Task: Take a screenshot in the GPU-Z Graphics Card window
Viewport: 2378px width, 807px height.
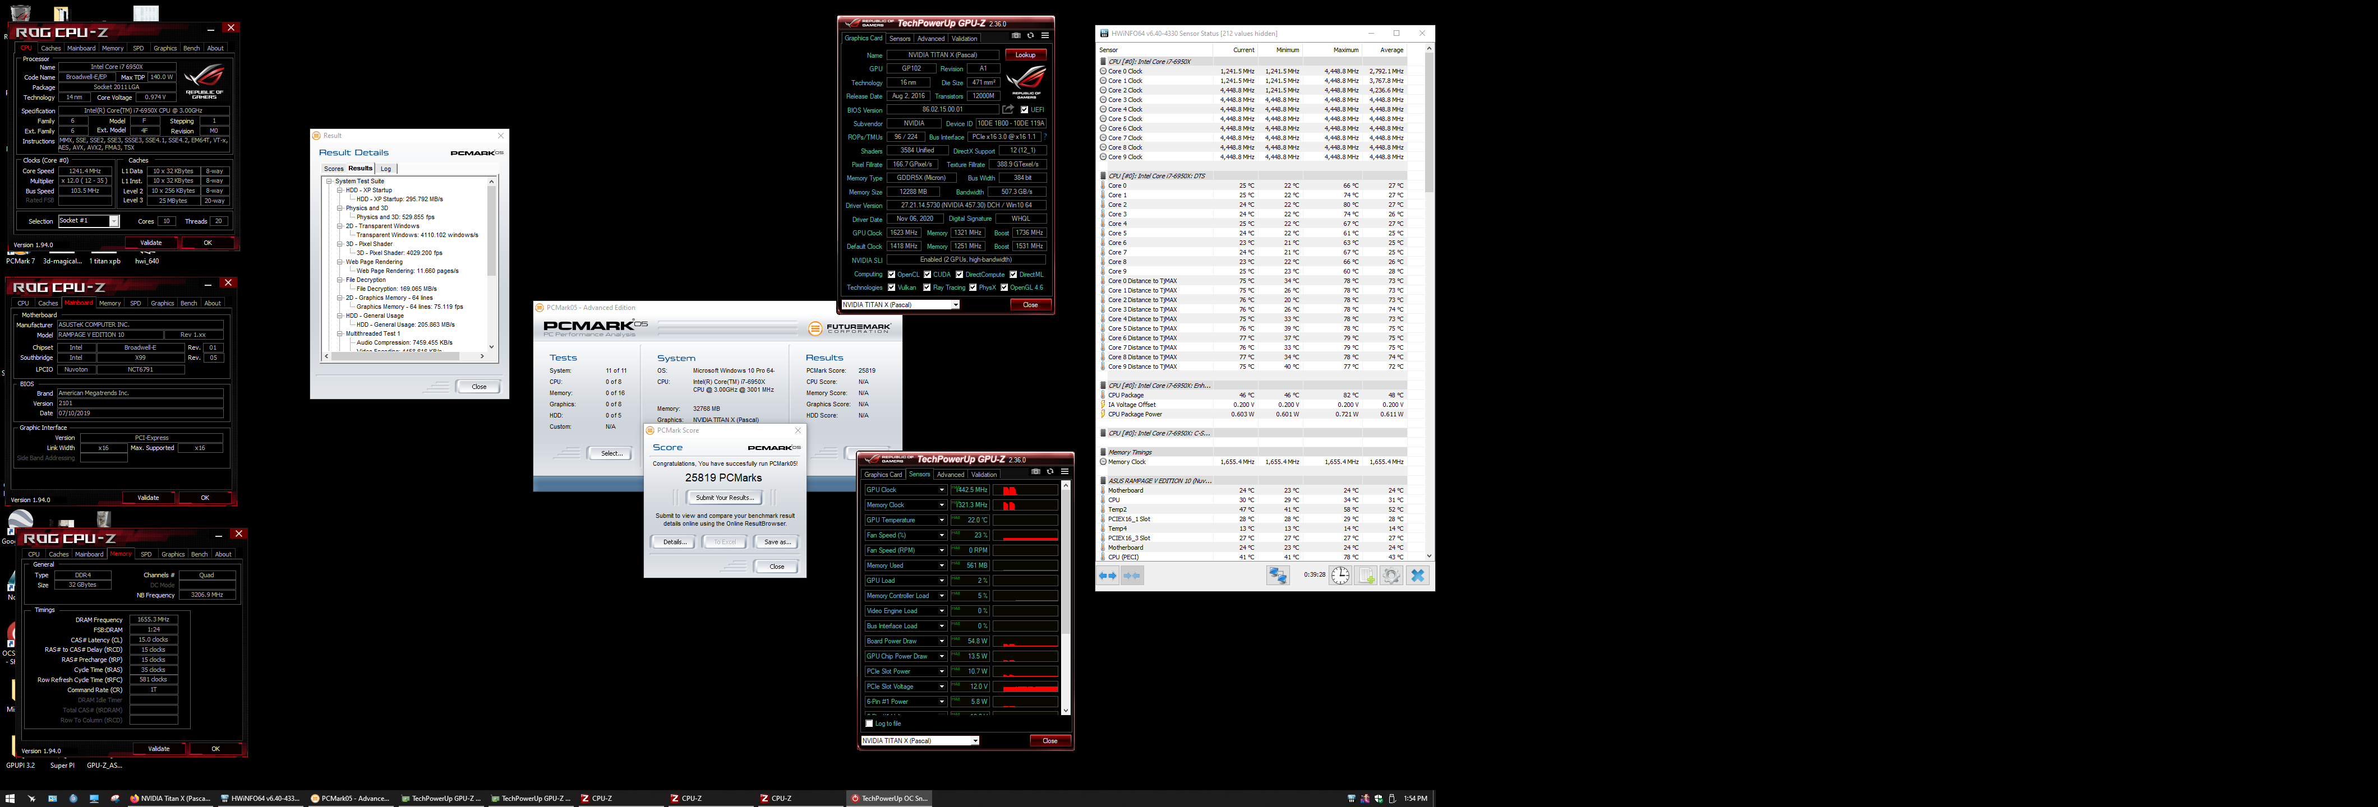Action: pos(1016,36)
